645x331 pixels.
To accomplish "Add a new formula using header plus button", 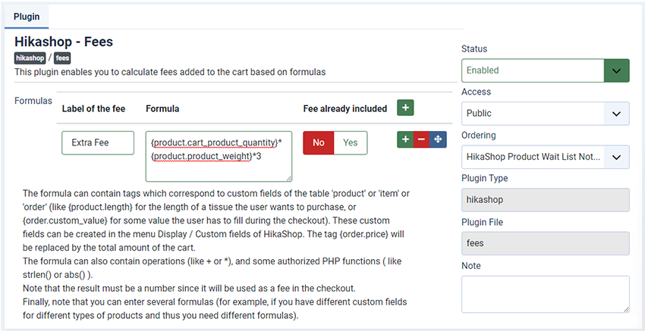I will [x=405, y=108].
